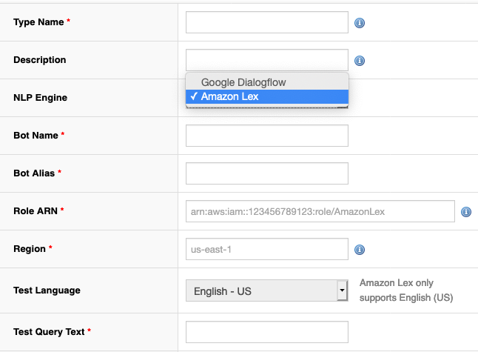Screen dimensions: 478x352
Task: Focus the Region input with us-east-1
Action: (x=267, y=249)
